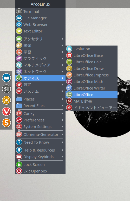Click the LibreOffice Writer text label
130x201 pixels.
click(89, 88)
